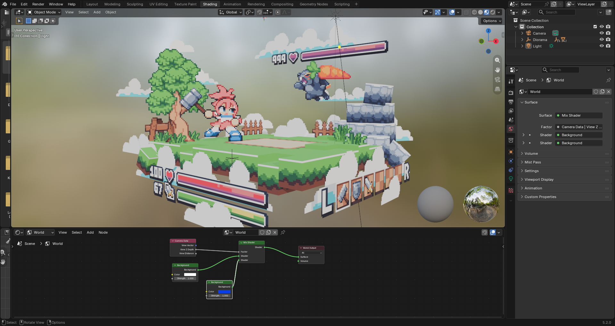
Task: Open the Render menu
Action: tap(38, 4)
